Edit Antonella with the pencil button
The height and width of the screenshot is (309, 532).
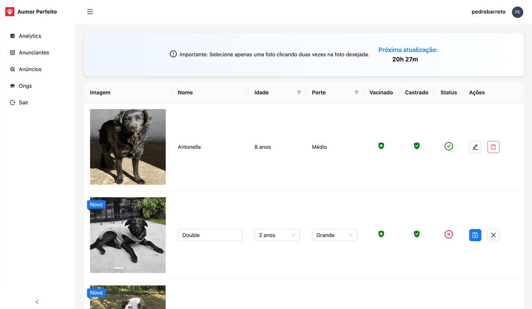475,147
